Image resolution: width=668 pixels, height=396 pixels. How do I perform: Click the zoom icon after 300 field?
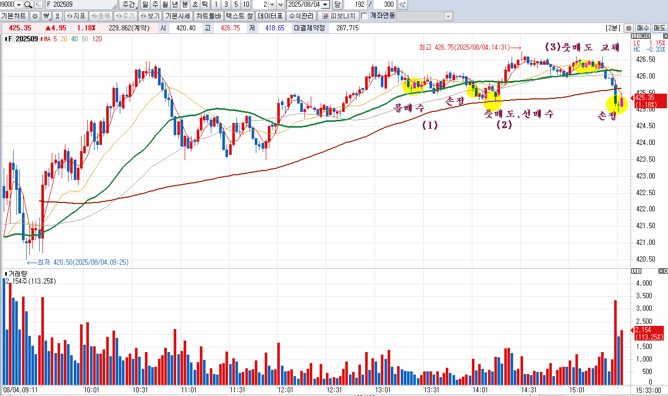(x=402, y=5)
